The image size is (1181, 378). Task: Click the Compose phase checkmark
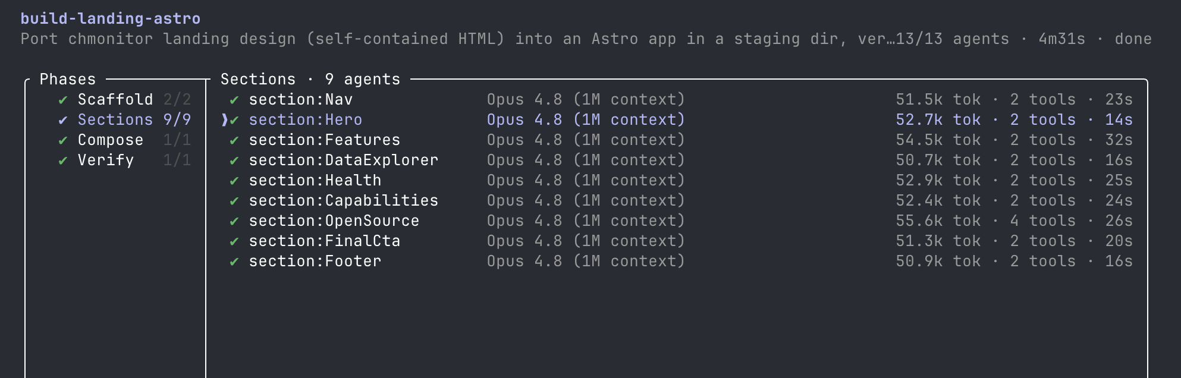[x=63, y=140]
